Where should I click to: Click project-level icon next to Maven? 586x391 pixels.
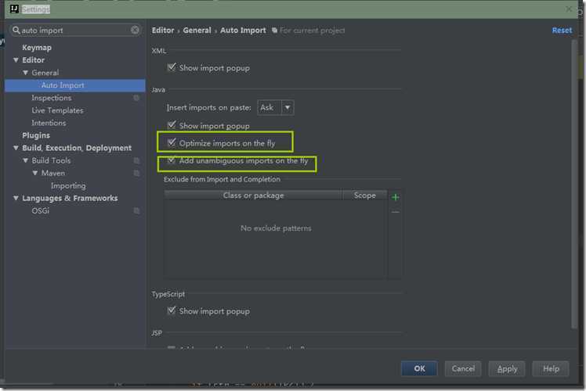click(136, 173)
